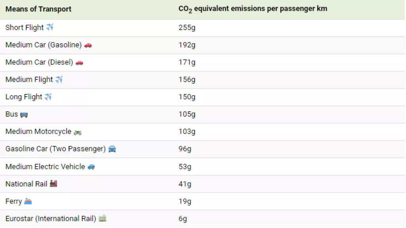Select the 6g emissions value
This screenshot has width=406, height=228.
(x=183, y=219)
